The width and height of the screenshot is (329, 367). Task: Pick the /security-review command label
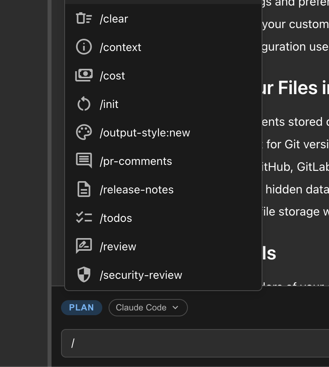click(x=141, y=275)
